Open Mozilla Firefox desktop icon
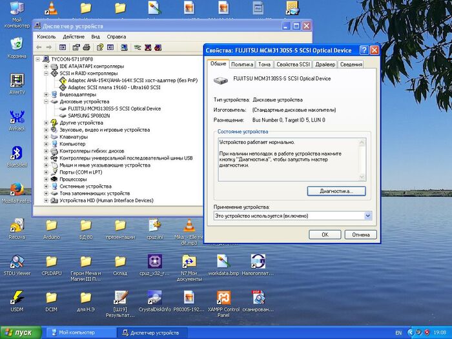 (x=17, y=189)
